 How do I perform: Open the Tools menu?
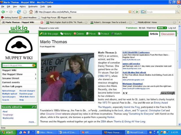tap(42, 6)
